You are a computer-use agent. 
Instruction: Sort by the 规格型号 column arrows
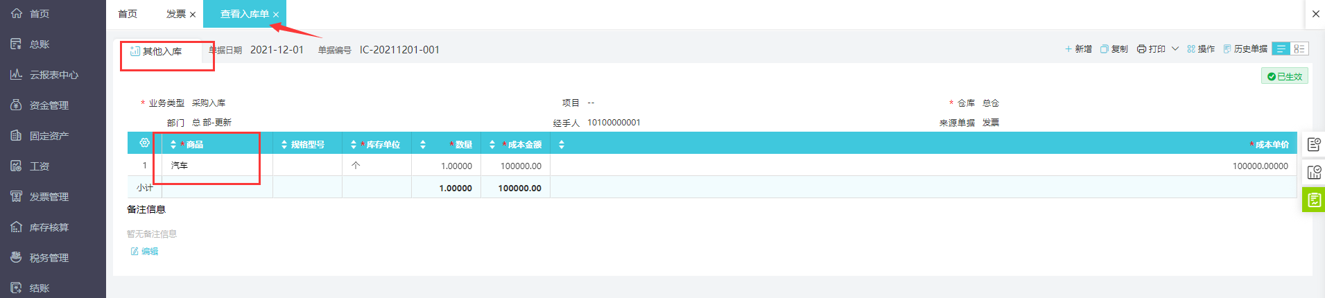click(x=284, y=145)
